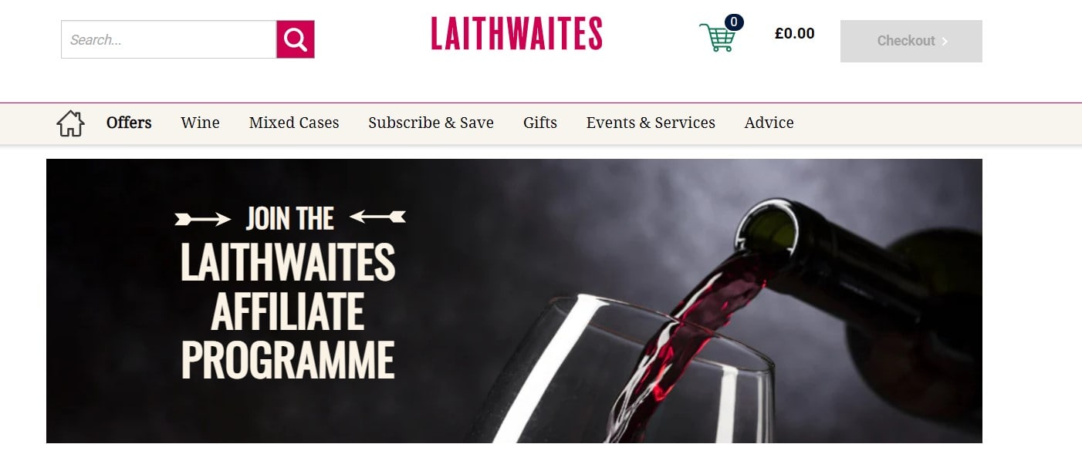This screenshot has width=1082, height=471.
Task: Expand the Subscribe & Save menu
Action: [x=431, y=123]
